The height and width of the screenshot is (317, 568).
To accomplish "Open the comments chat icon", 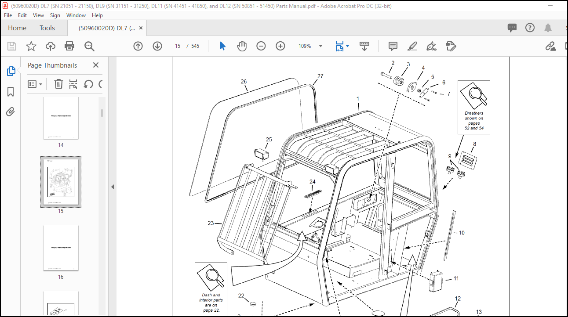I will tap(512, 28).
